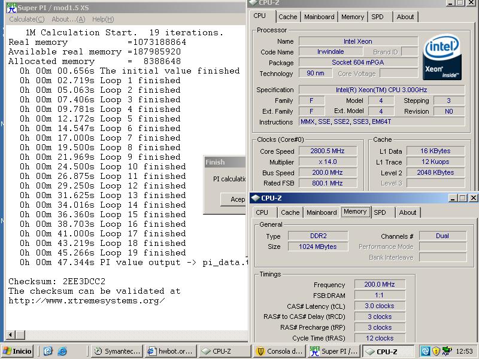The image size is (479, 359).
Task: Click http://www.xtremesystems.org/ text in Super PI
Action: click(x=86, y=301)
